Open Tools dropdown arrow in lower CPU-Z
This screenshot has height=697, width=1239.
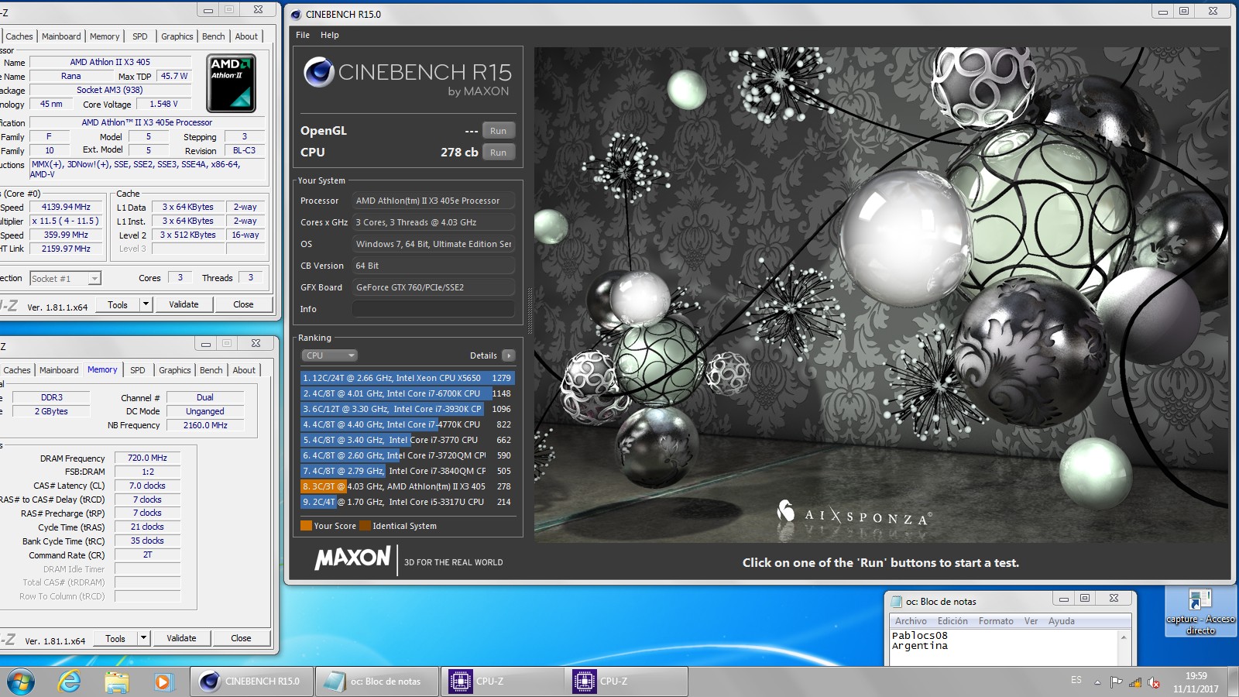143,638
